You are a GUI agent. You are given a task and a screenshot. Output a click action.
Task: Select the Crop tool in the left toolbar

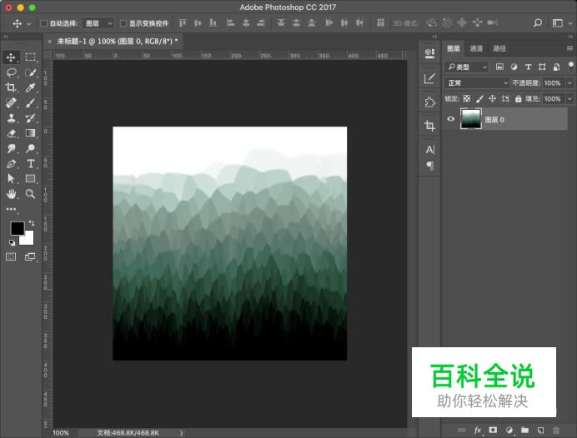(11, 87)
